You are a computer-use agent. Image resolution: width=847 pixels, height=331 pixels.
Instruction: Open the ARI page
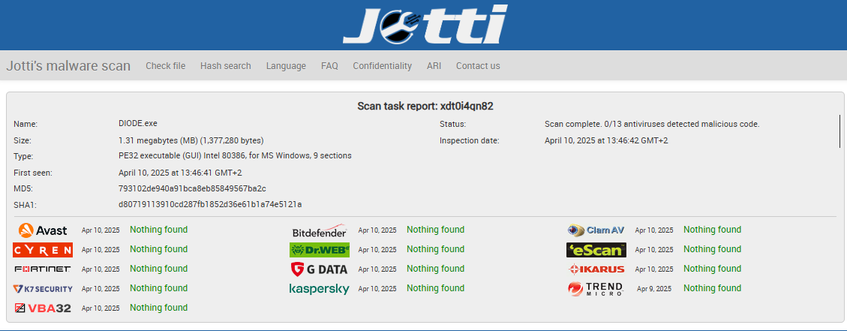pyautogui.click(x=434, y=66)
